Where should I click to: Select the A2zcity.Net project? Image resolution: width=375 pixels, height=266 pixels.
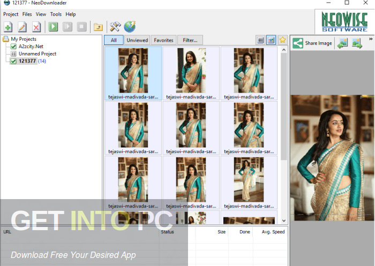[x=31, y=47]
